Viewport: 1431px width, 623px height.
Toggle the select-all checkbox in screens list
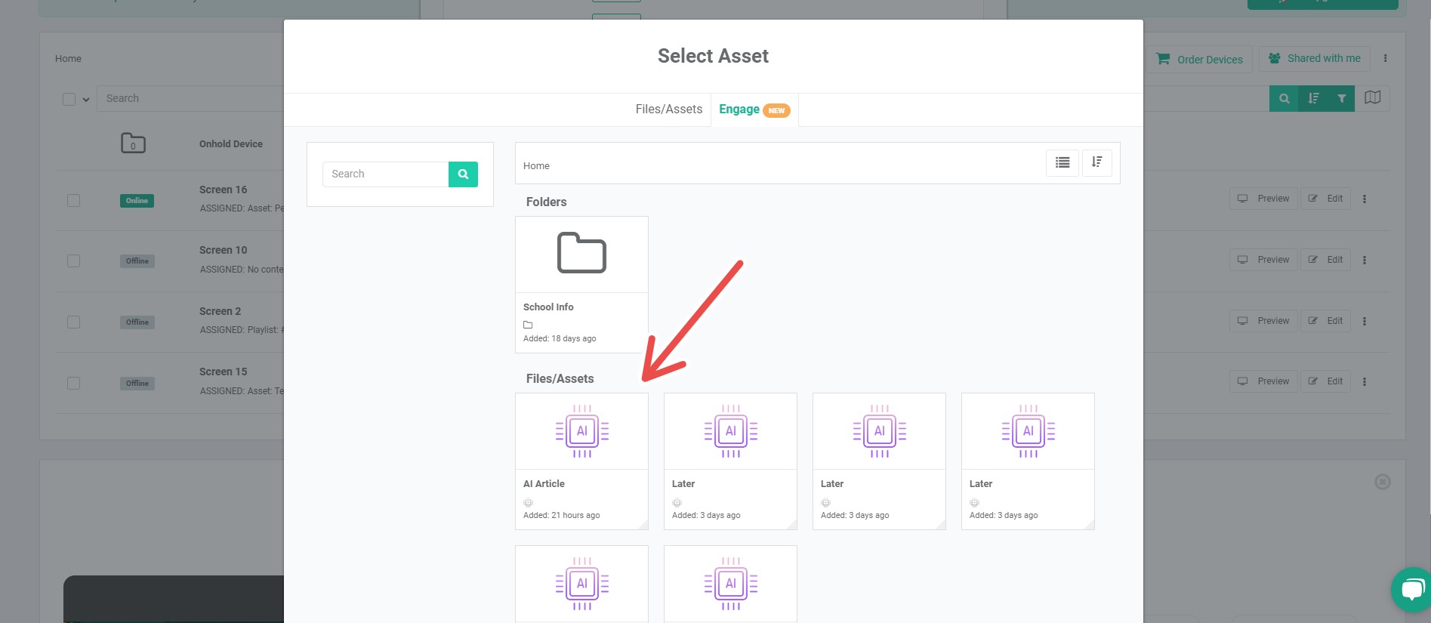coord(69,100)
